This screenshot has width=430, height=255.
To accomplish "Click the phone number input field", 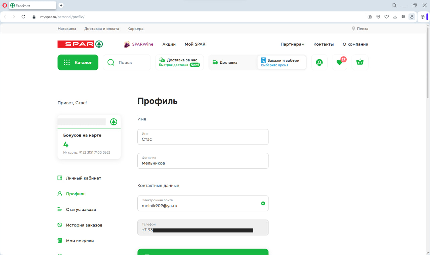I will point(203,227).
